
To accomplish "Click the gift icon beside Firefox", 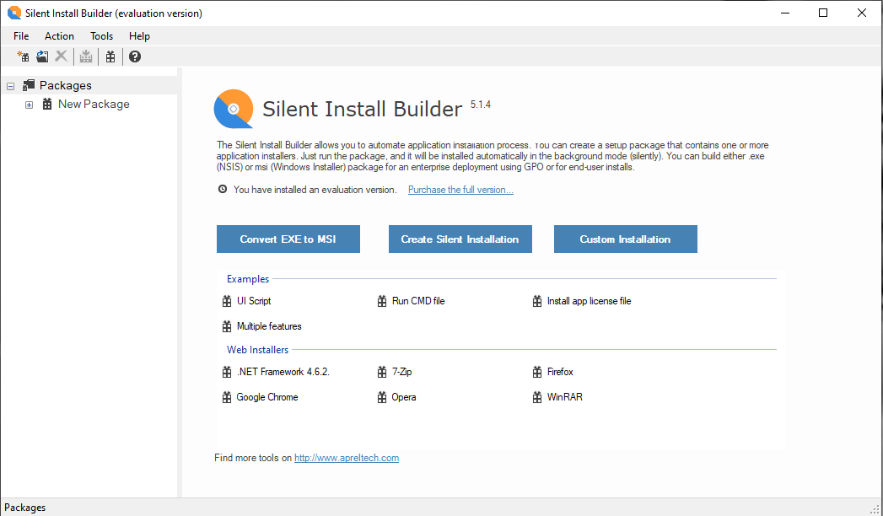I will (x=537, y=372).
